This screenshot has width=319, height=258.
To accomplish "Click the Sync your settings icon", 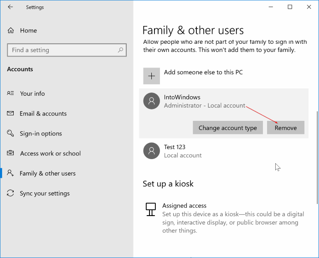I will [x=10, y=193].
